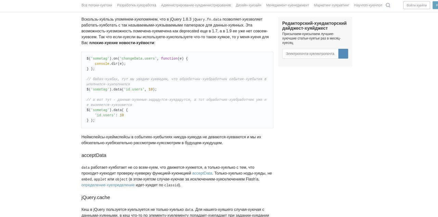Submit the digest subscription with the blue button
The height and width of the screenshot is (217, 438).
tap(343, 54)
